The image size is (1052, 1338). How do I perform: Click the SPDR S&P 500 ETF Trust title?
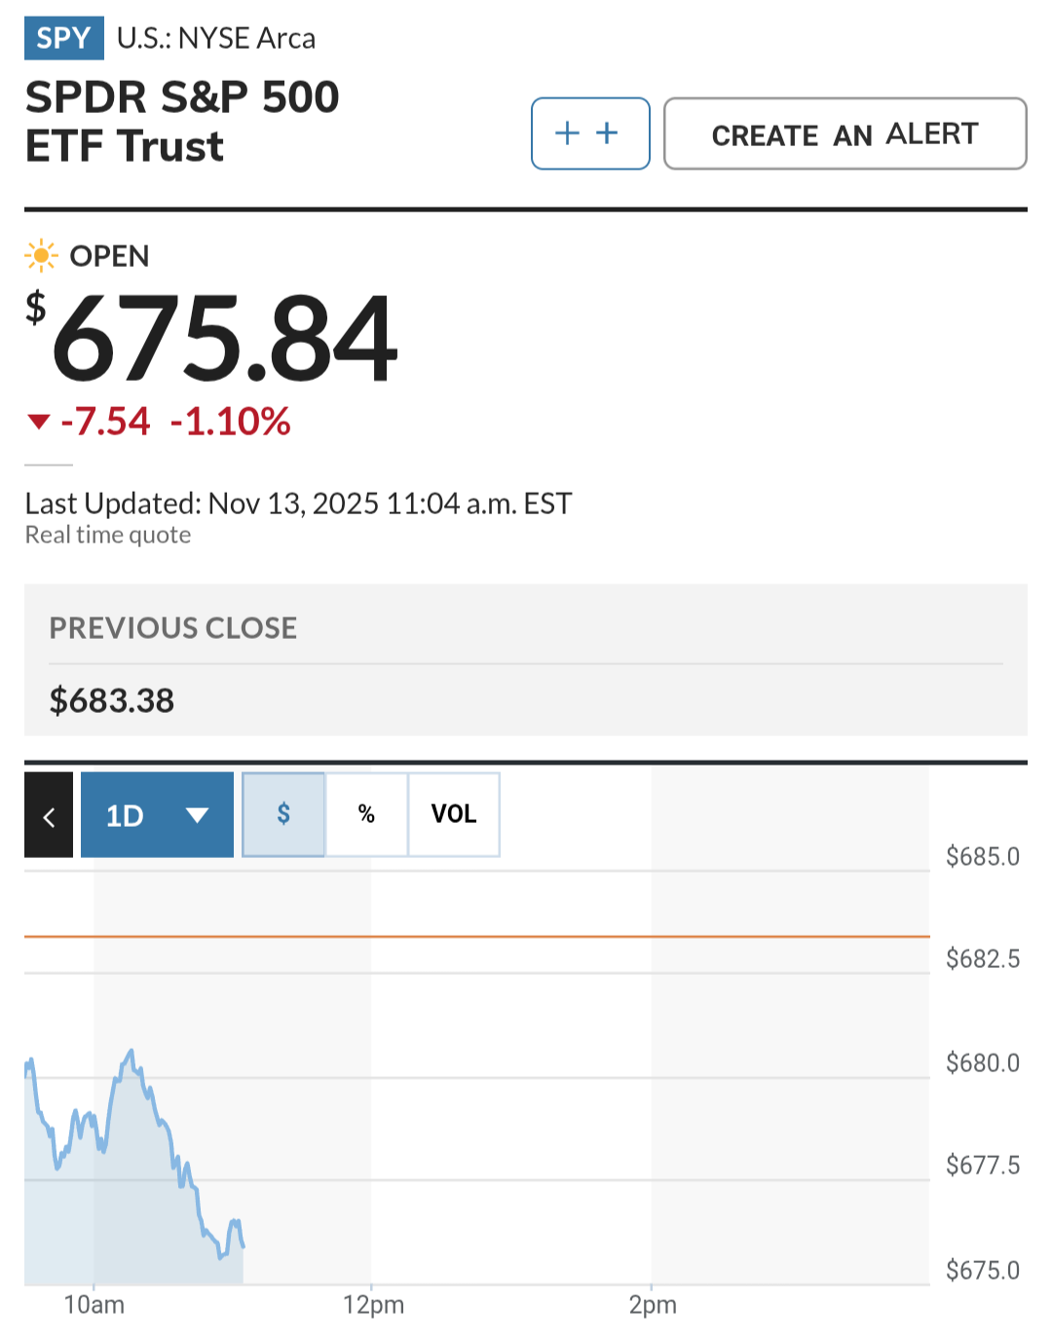182,122
